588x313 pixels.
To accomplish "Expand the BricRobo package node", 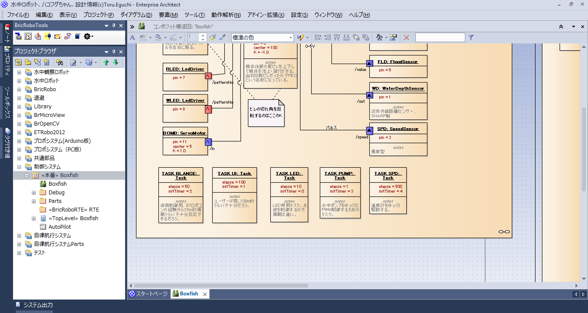I will (x=19, y=89).
